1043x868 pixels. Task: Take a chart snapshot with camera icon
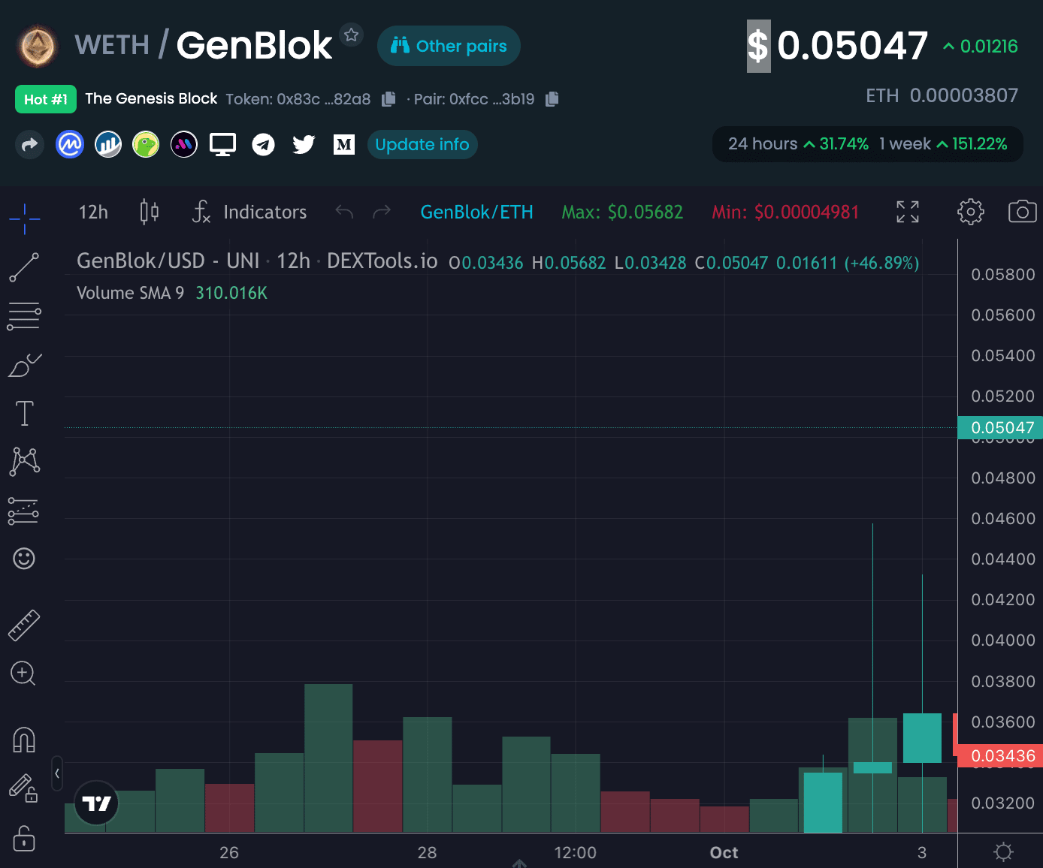(1023, 212)
